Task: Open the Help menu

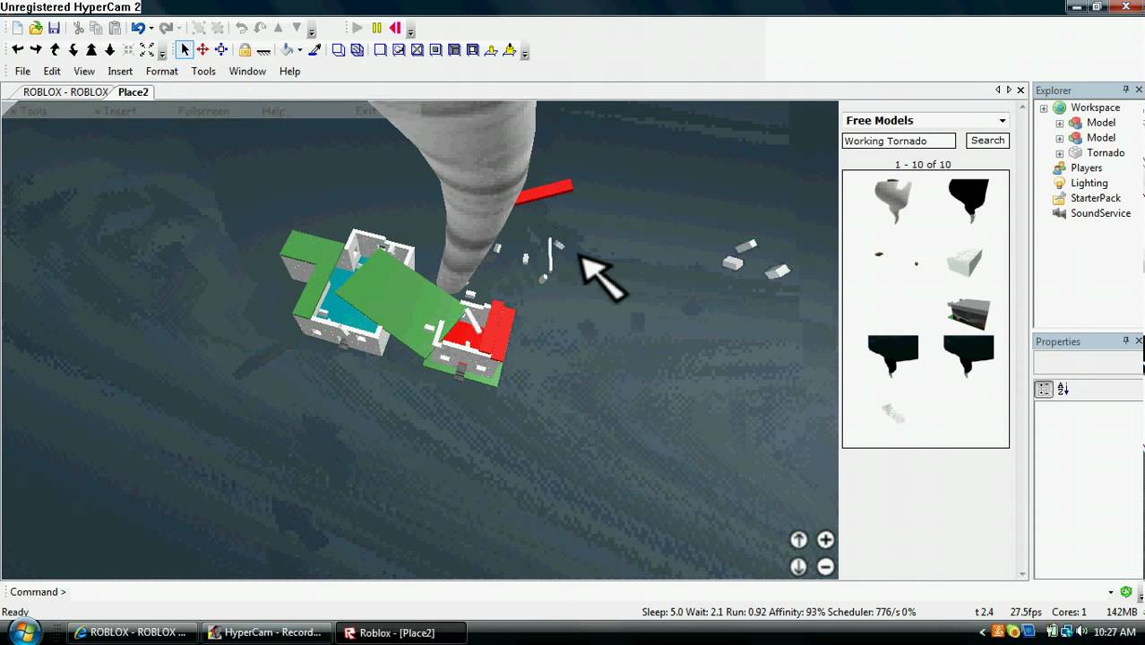Action: pos(289,72)
